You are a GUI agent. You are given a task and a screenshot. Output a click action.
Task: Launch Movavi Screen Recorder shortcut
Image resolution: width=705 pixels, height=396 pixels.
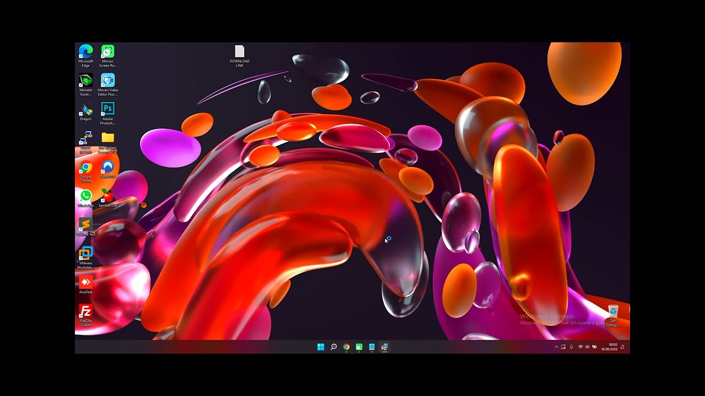108,56
